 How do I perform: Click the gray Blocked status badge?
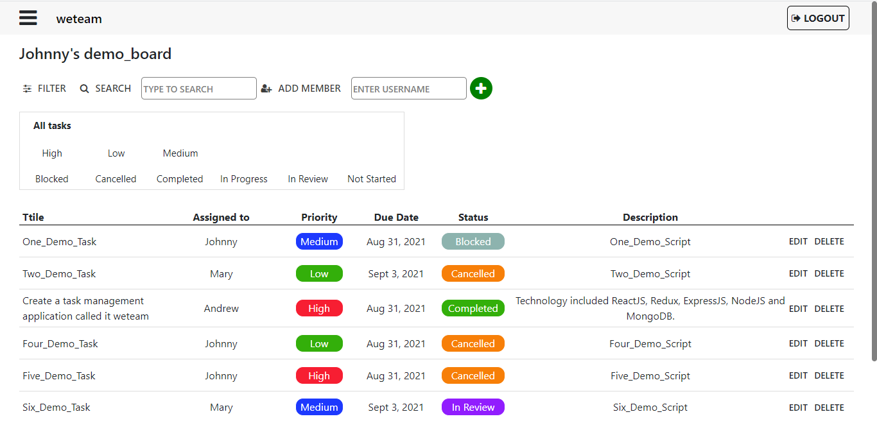pos(473,241)
